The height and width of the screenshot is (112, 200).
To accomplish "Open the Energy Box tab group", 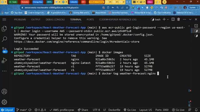I will tap(37, 2).
